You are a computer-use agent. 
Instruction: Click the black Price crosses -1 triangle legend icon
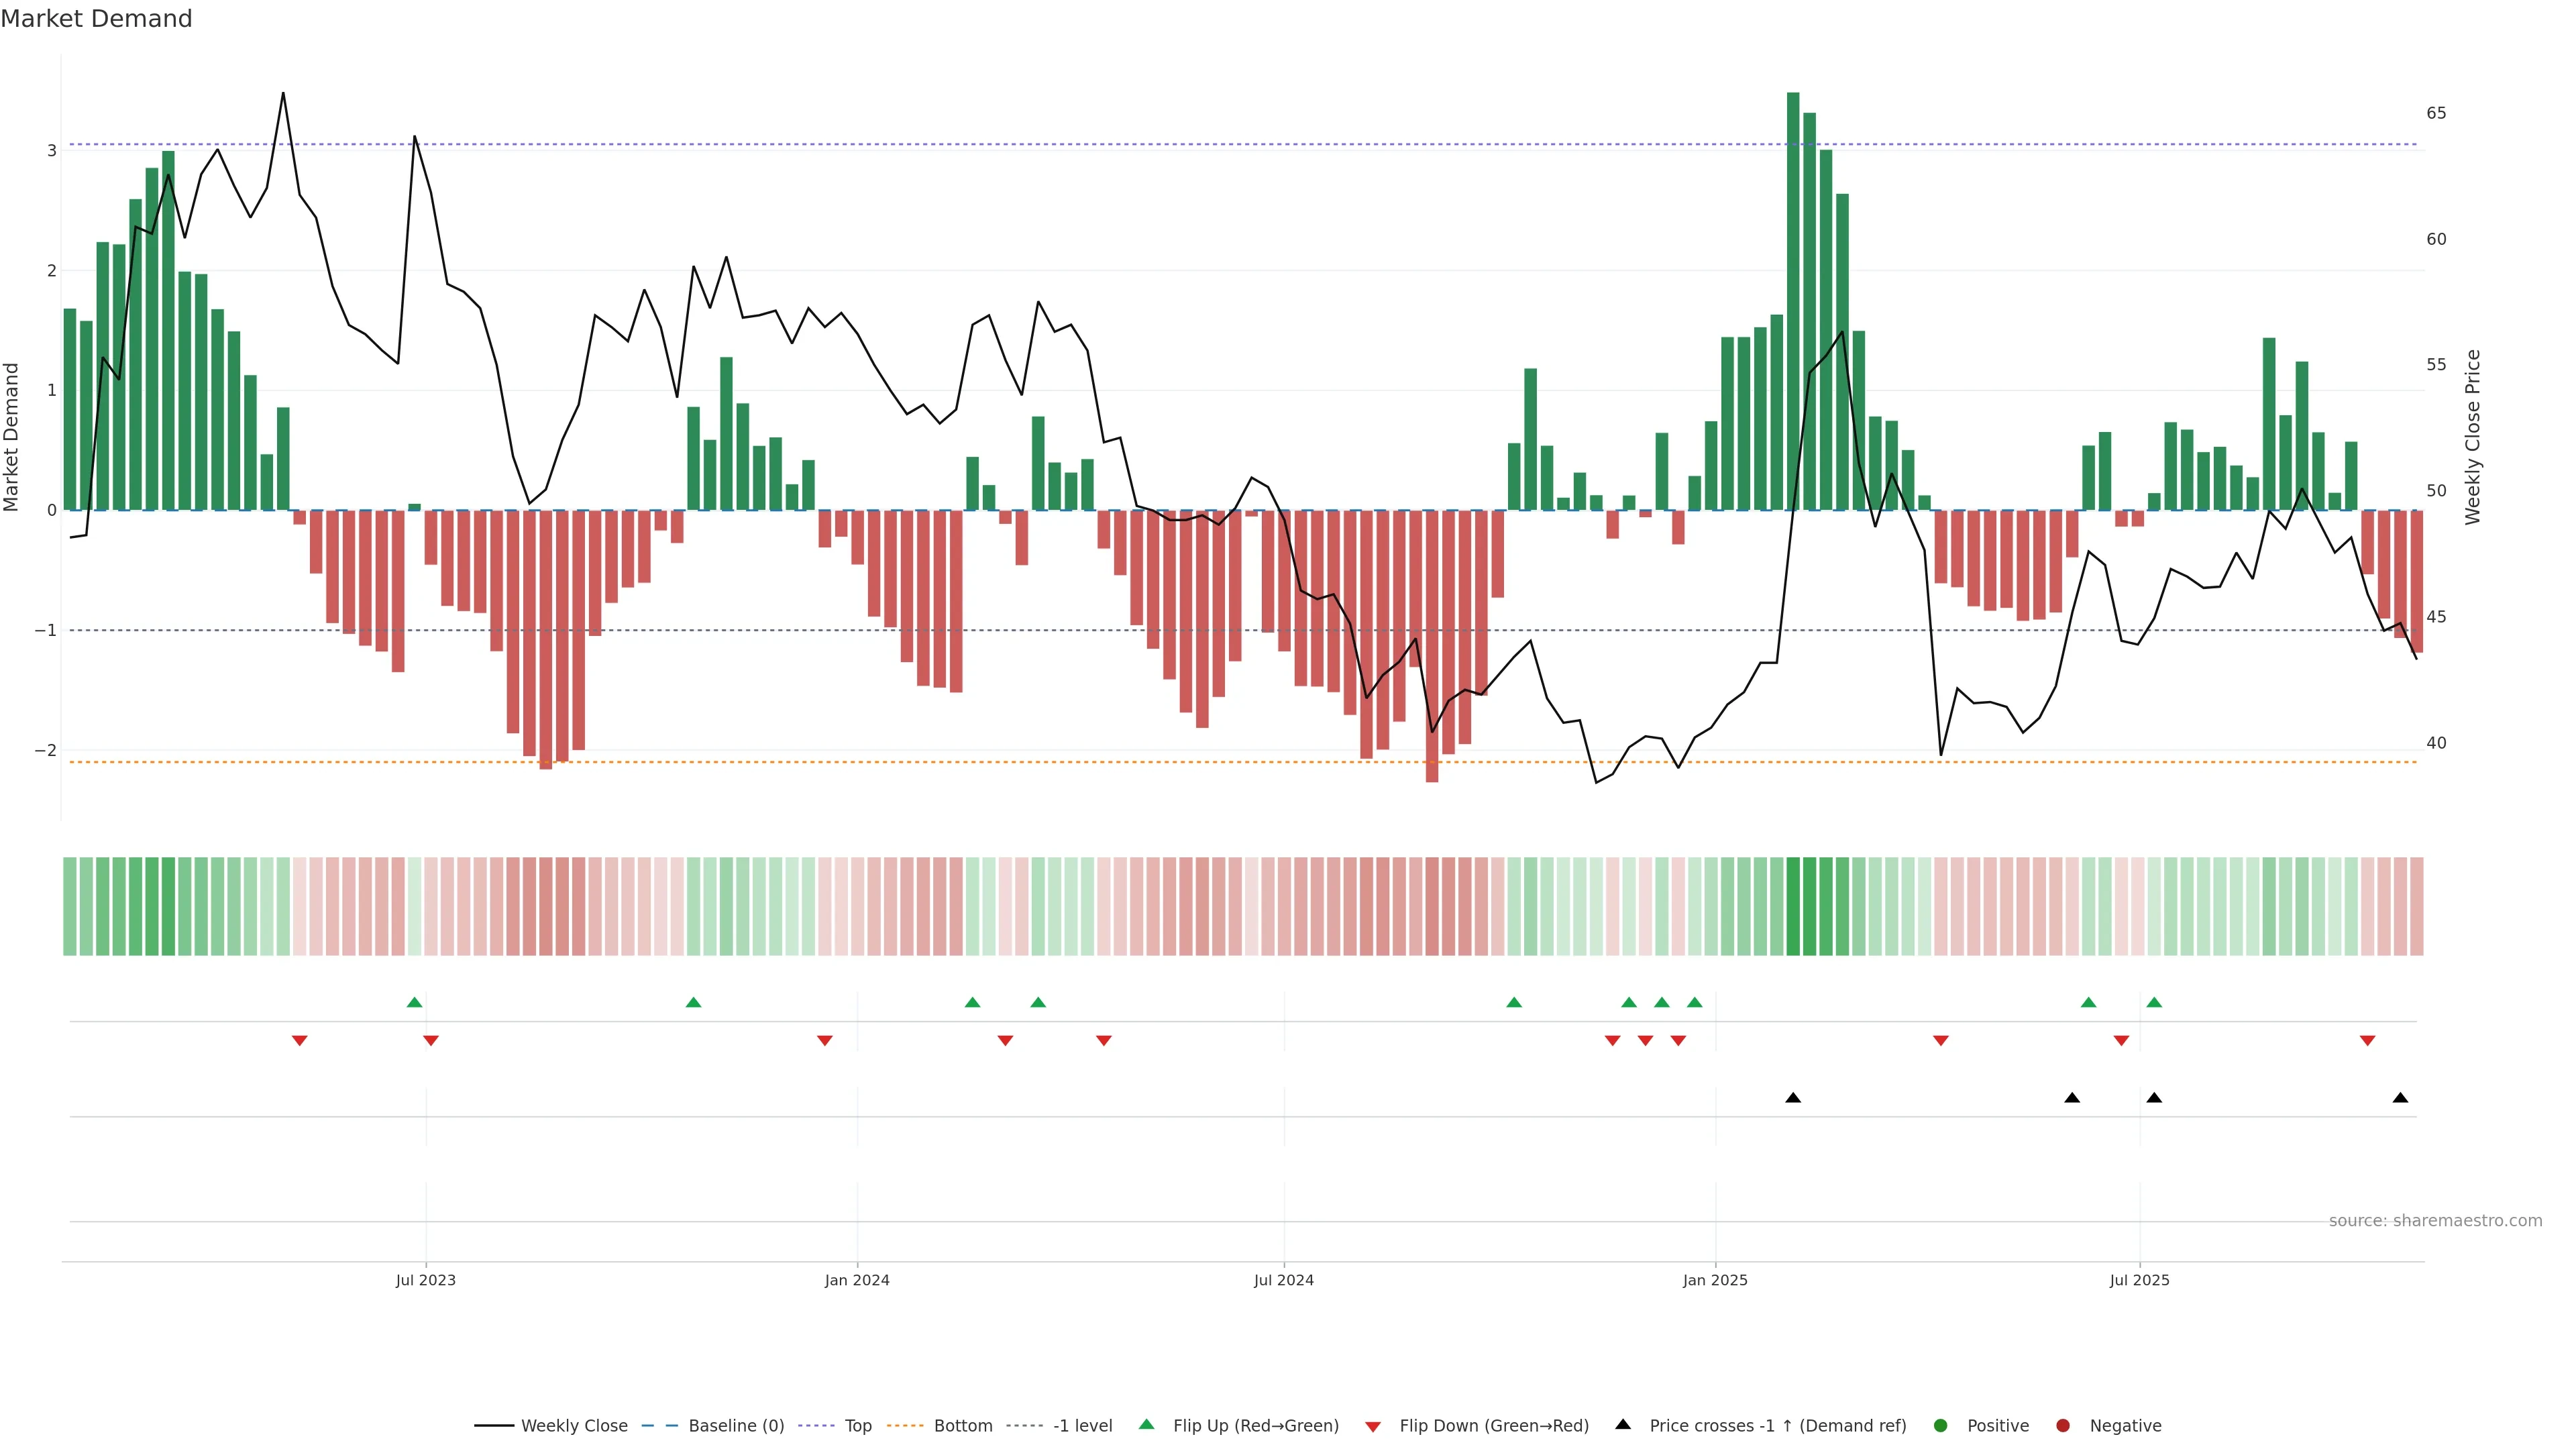1623,1425
